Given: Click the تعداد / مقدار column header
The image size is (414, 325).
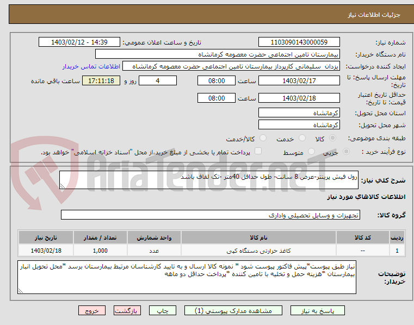Looking at the screenshot, I should point(100,237).
